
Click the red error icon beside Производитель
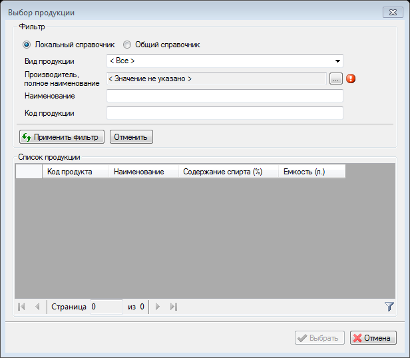point(351,79)
